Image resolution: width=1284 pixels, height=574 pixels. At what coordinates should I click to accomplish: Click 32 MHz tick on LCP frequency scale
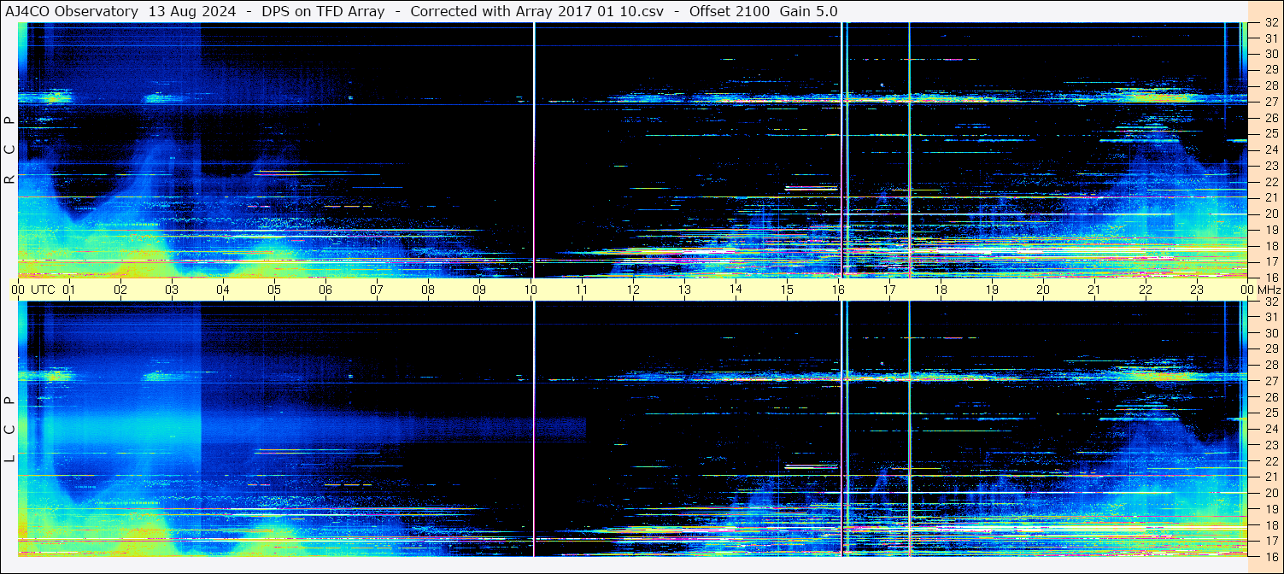coord(1271,302)
